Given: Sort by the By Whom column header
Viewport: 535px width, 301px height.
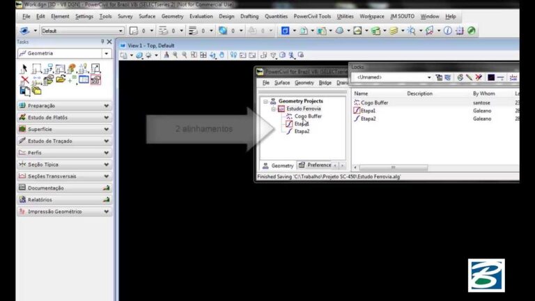Looking at the screenshot, I should tap(484, 93).
